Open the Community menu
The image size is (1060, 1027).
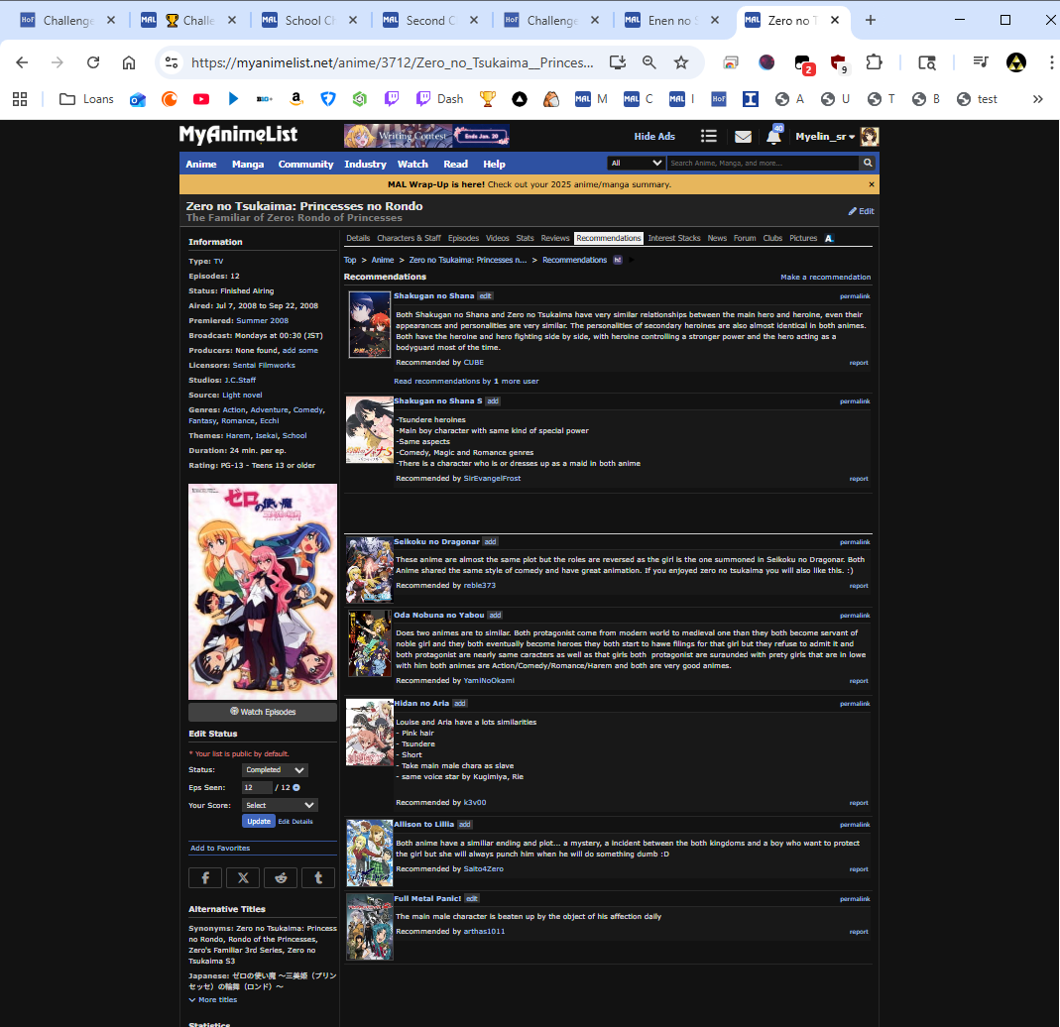[x=305, y=165]
